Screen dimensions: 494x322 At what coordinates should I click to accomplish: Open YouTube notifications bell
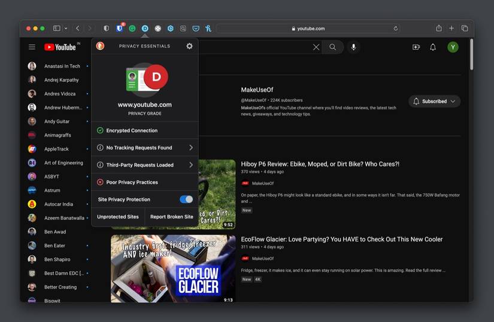click(433, 47)
